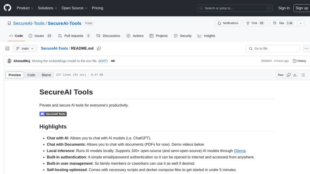Open the Raw file view
This screenshot has height=174, width=310.
(x=281, y=75)
